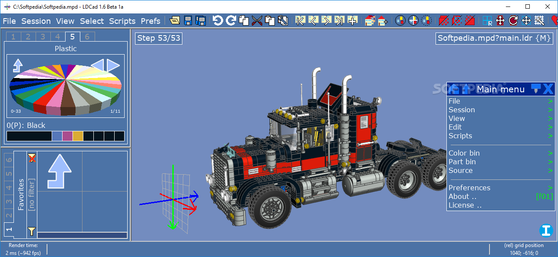
Task: Click the house-with-plus new submodel icon
Action: point(383,20)
